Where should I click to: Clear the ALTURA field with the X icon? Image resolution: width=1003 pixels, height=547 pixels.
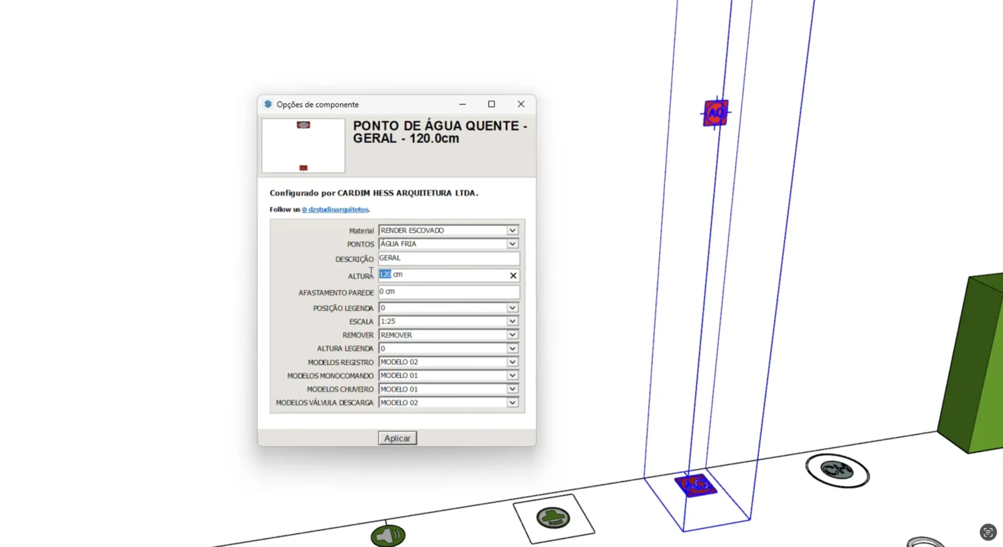tap(513, 275)
